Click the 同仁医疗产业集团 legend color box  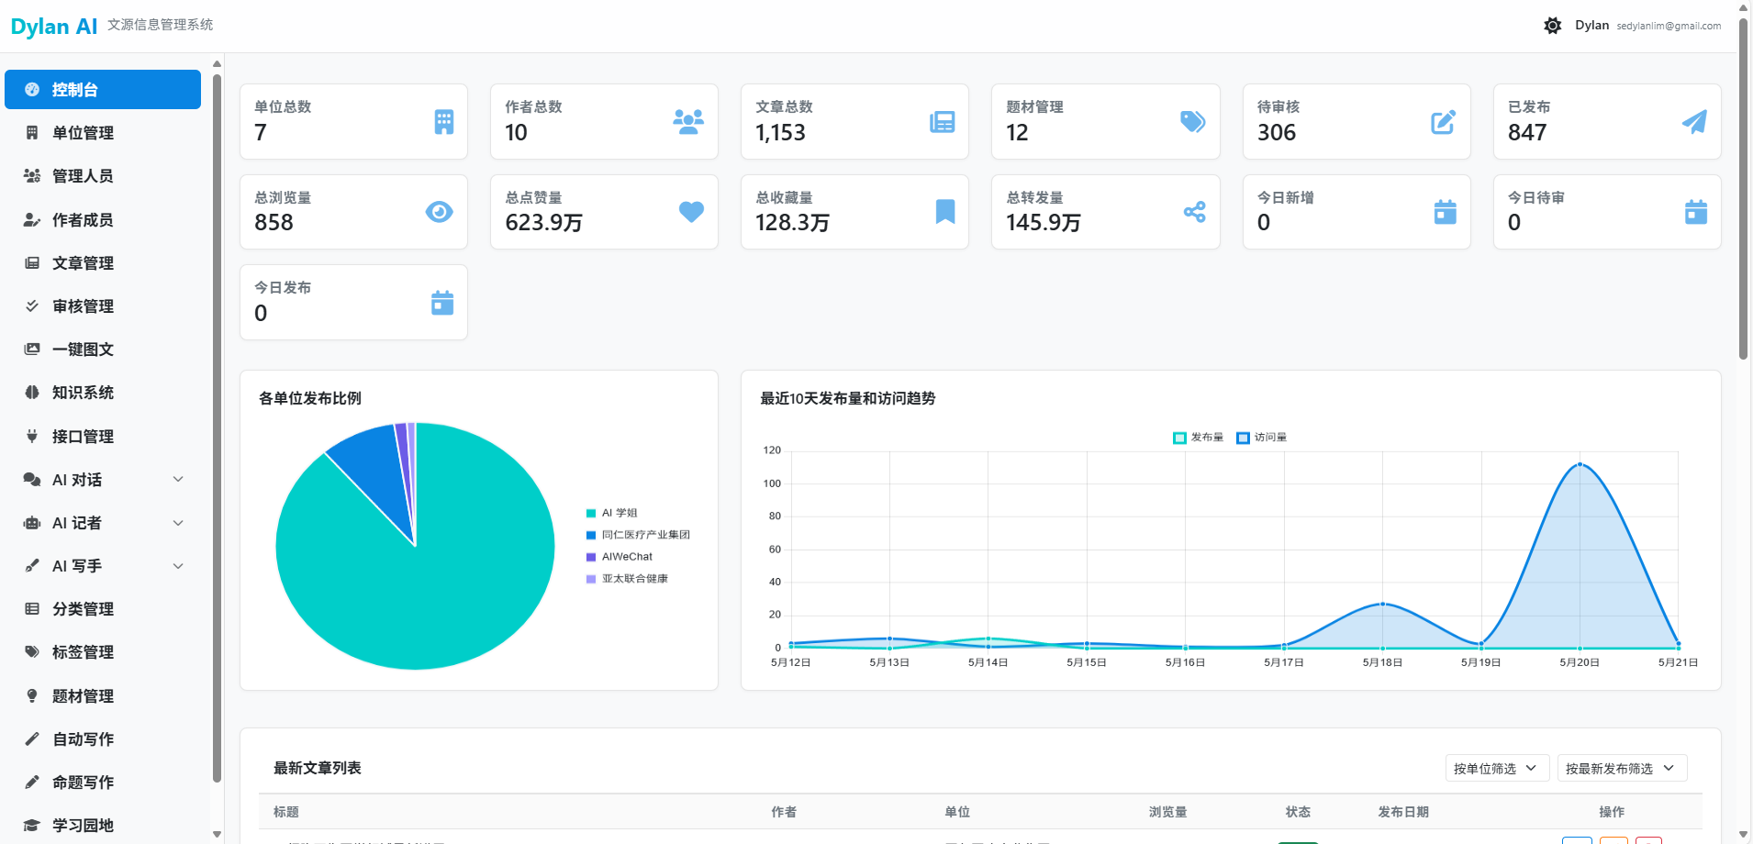click(x=591, y=535)
